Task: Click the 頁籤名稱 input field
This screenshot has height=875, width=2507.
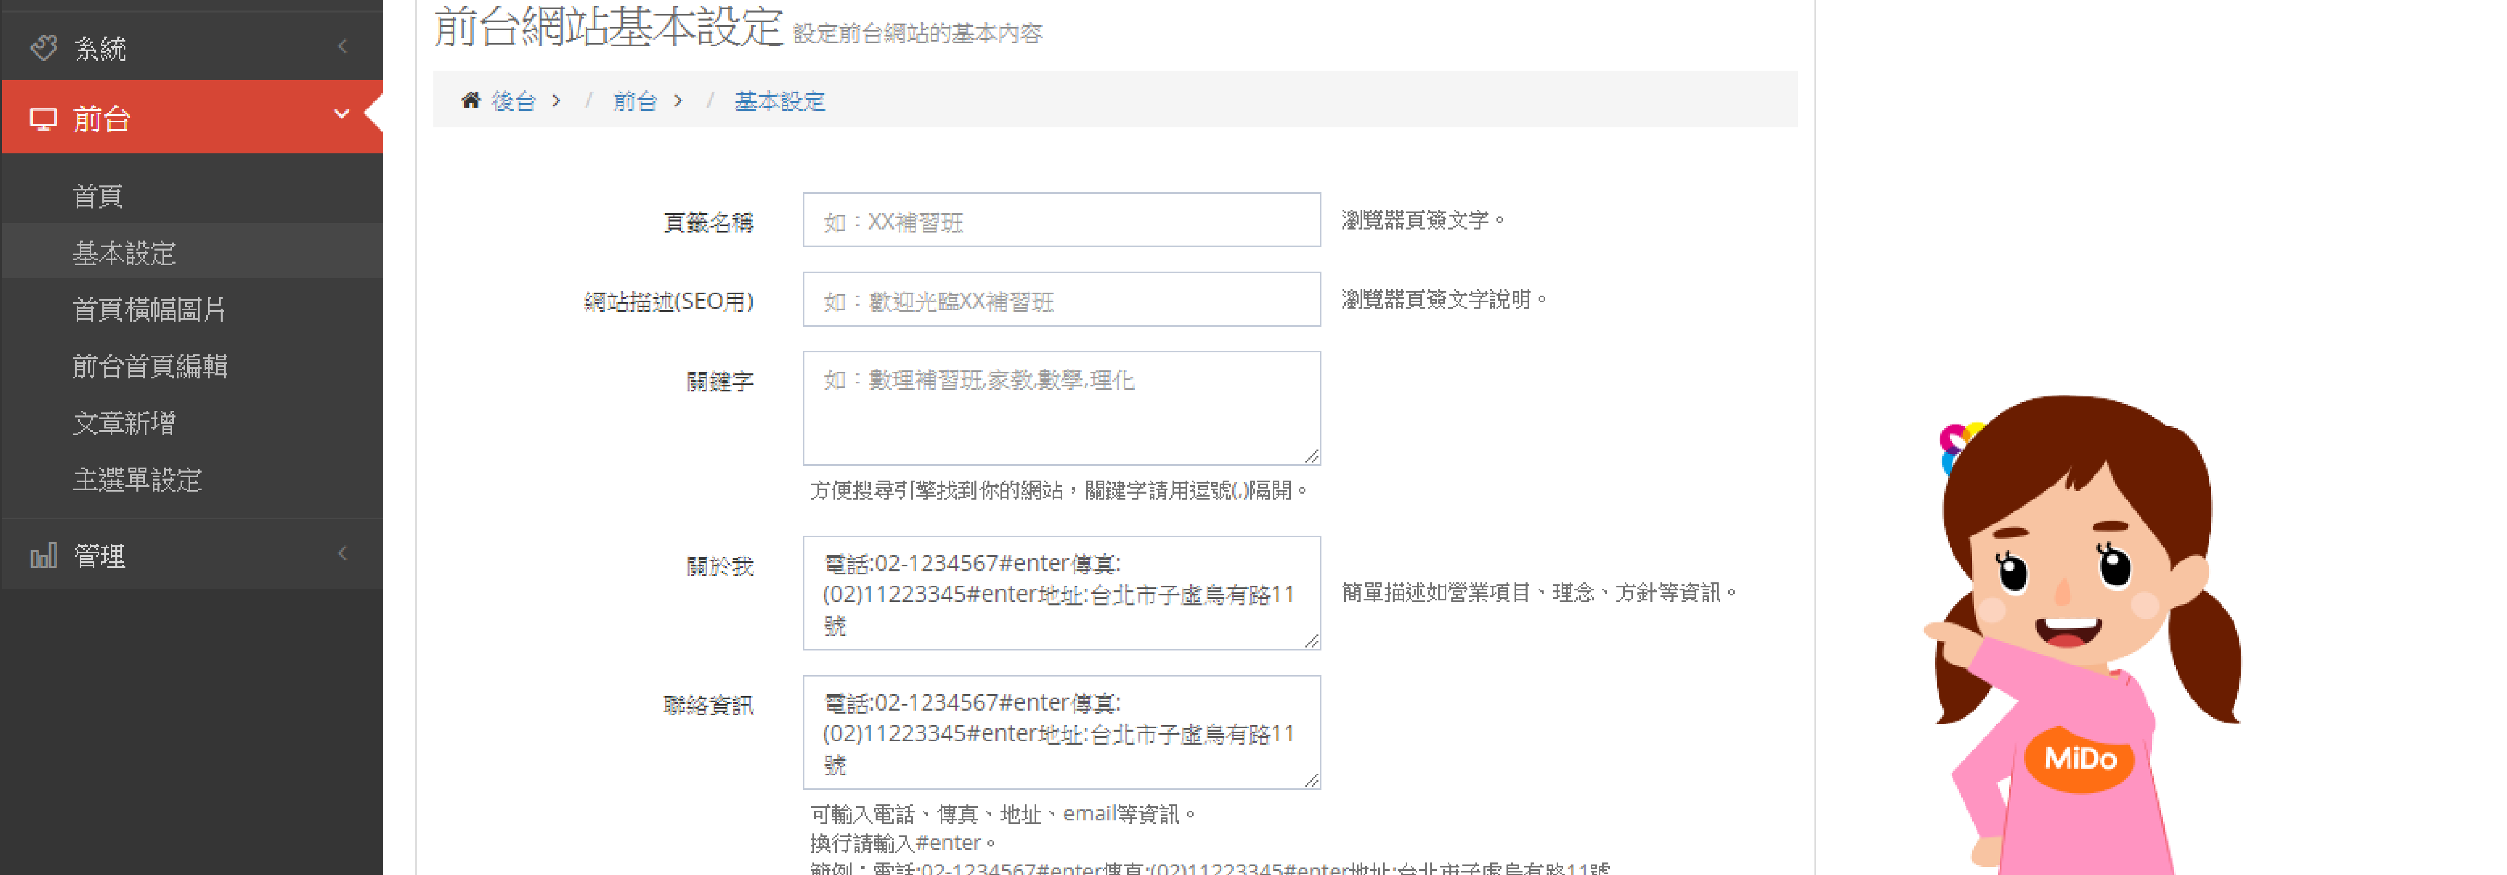Action: [1061, 221]
